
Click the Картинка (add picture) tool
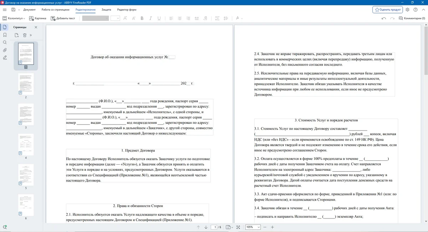37,18
